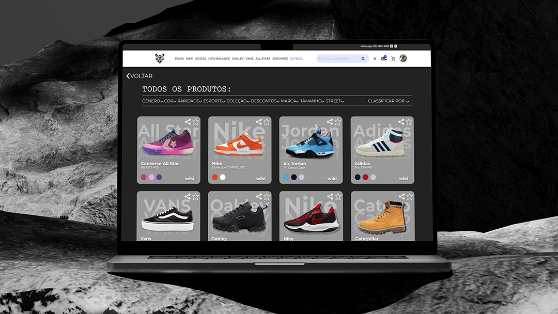The image size is (558, 314).
Task: Select black color on Air Jordan card
Action: (x=294, y=177)
